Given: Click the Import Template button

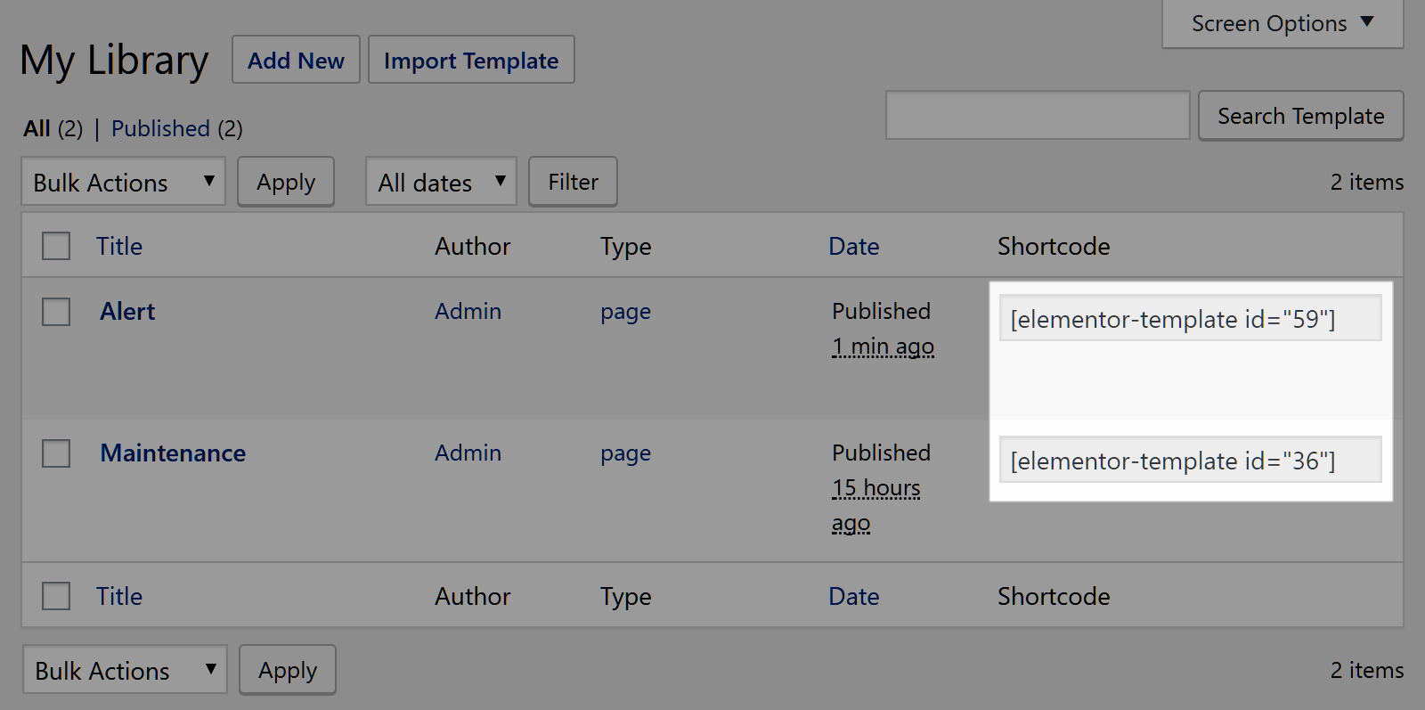Looking at the screenshot, I should point(471,61).
